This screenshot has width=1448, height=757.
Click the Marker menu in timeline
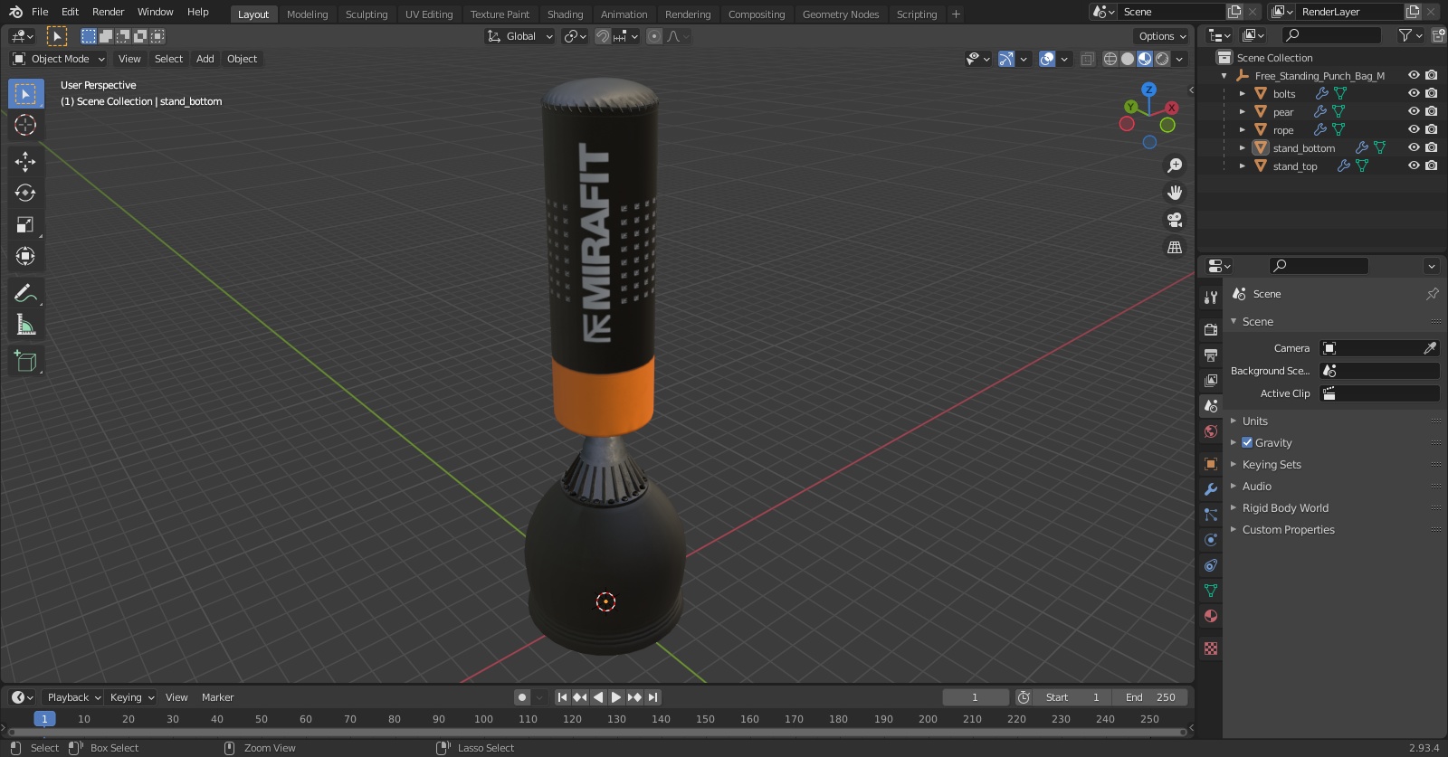217,697
